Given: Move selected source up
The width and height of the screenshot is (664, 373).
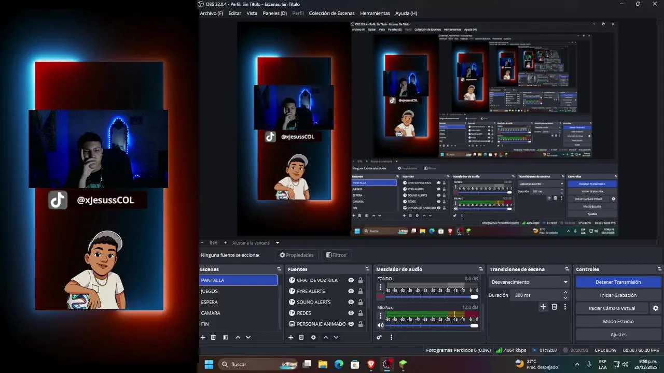Looking at the screenshot, I should point(326,337).
